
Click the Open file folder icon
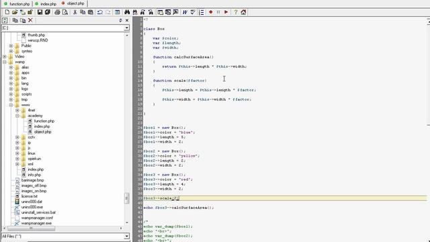pos(15,12)
